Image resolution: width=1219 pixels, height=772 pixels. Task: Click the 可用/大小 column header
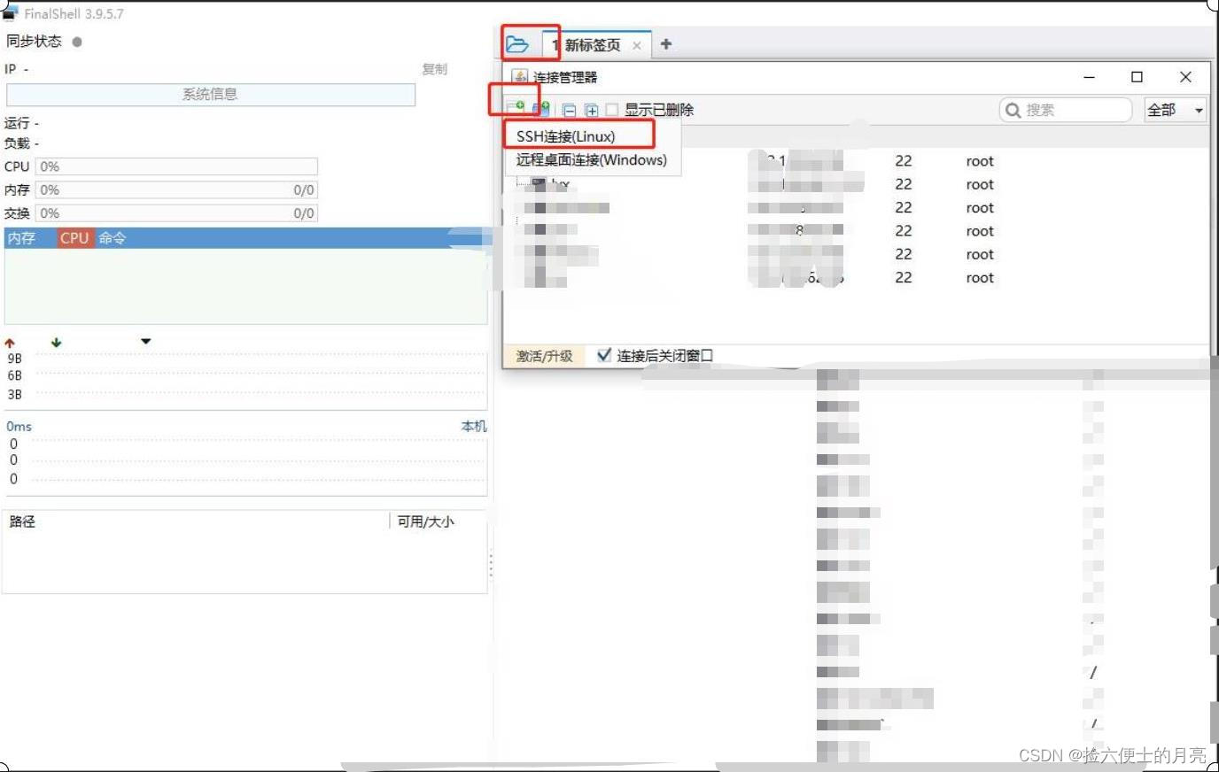click(x=425, y=521)
